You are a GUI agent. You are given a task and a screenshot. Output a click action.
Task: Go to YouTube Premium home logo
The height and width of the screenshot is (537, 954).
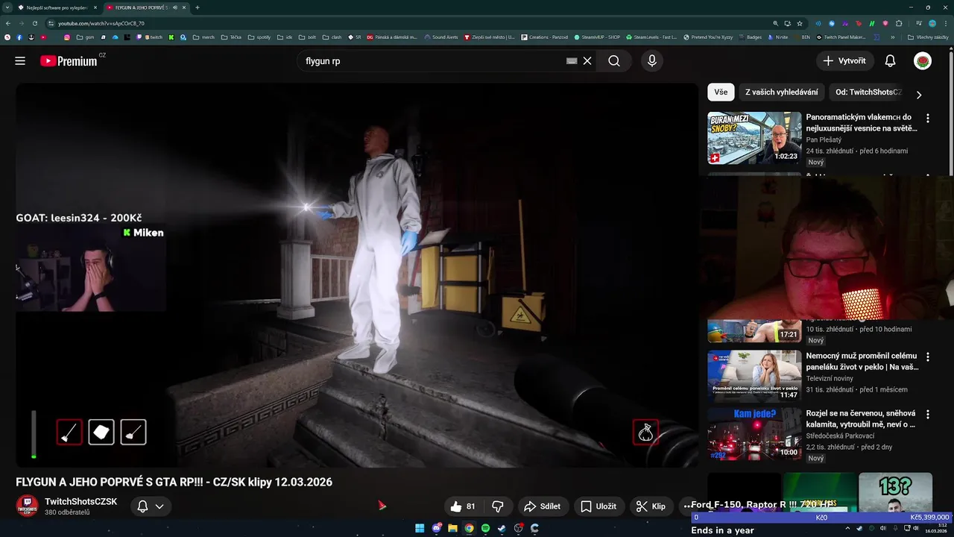pyautogui.click(x=69, y=61)
